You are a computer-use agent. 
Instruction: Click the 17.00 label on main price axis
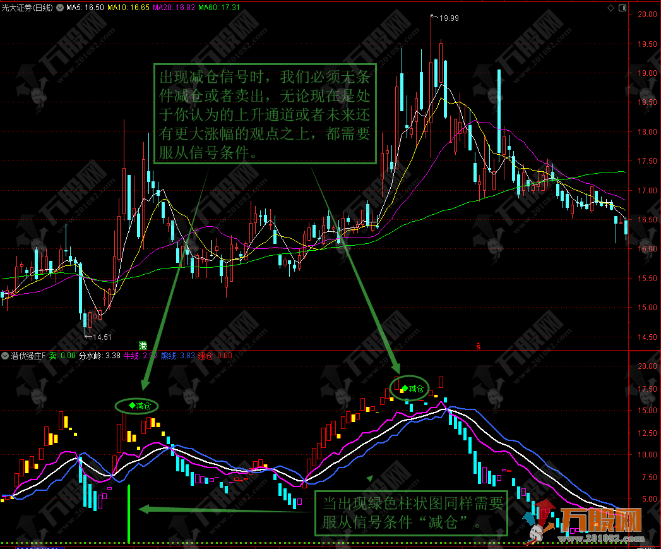pyautogui.click(x=647, y=190)
